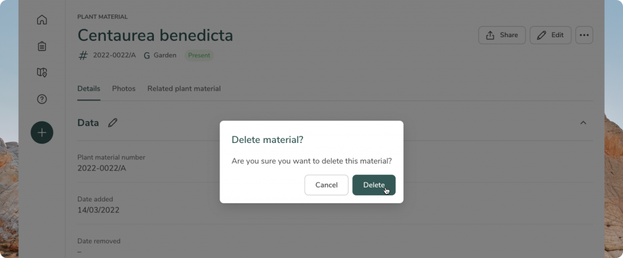This screenshot has width=623, height=258.
Task: Click the hash icon before 2022-0022/A
Action: [83, 55]
